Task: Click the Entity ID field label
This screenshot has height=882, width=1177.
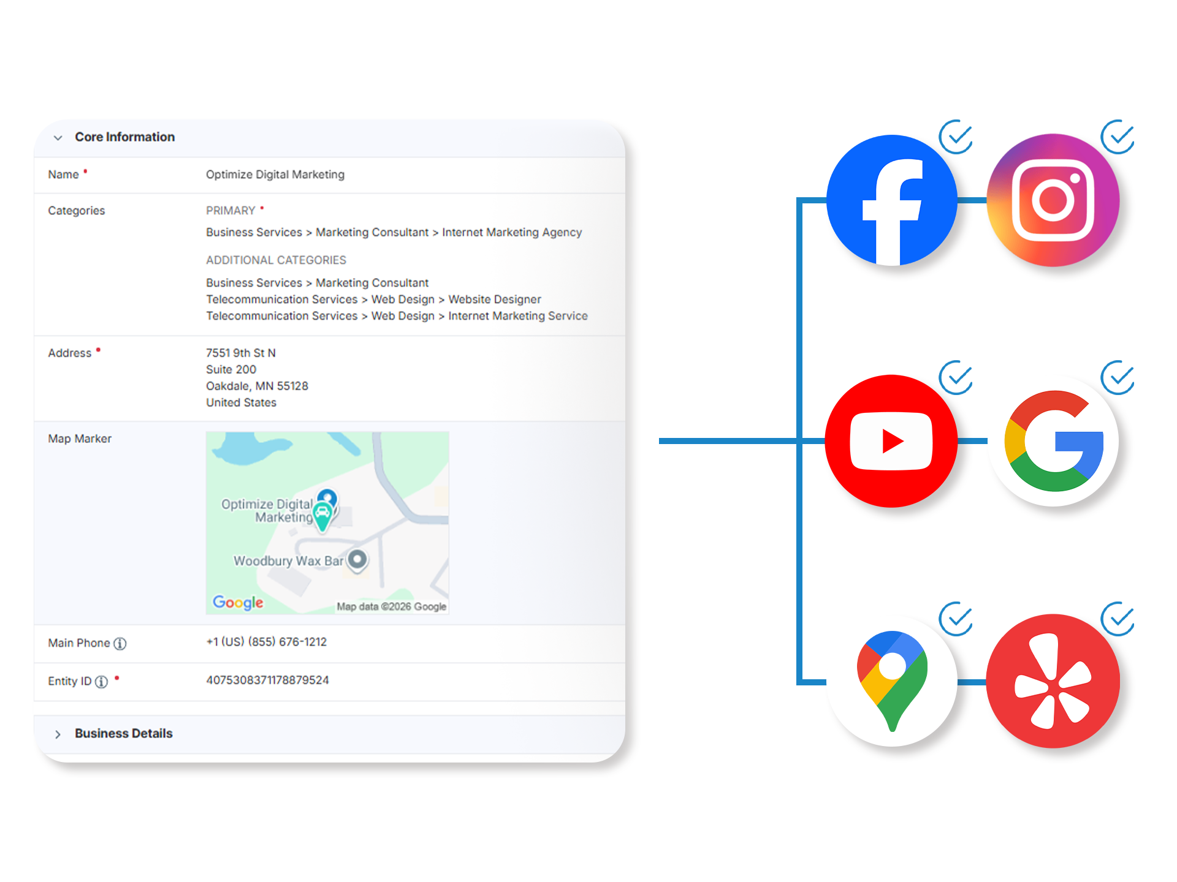Action: [x=70, y=682]
